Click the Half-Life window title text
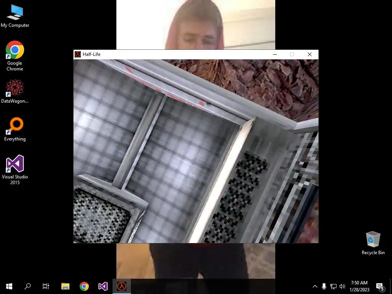The height and width of the screenshot is (294, 392). (x=91, y=54)
